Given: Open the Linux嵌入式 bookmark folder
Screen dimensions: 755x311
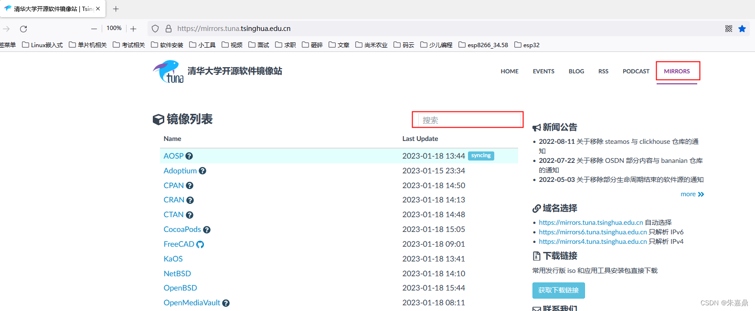Looking at the screenshot, I should [43, 45].
